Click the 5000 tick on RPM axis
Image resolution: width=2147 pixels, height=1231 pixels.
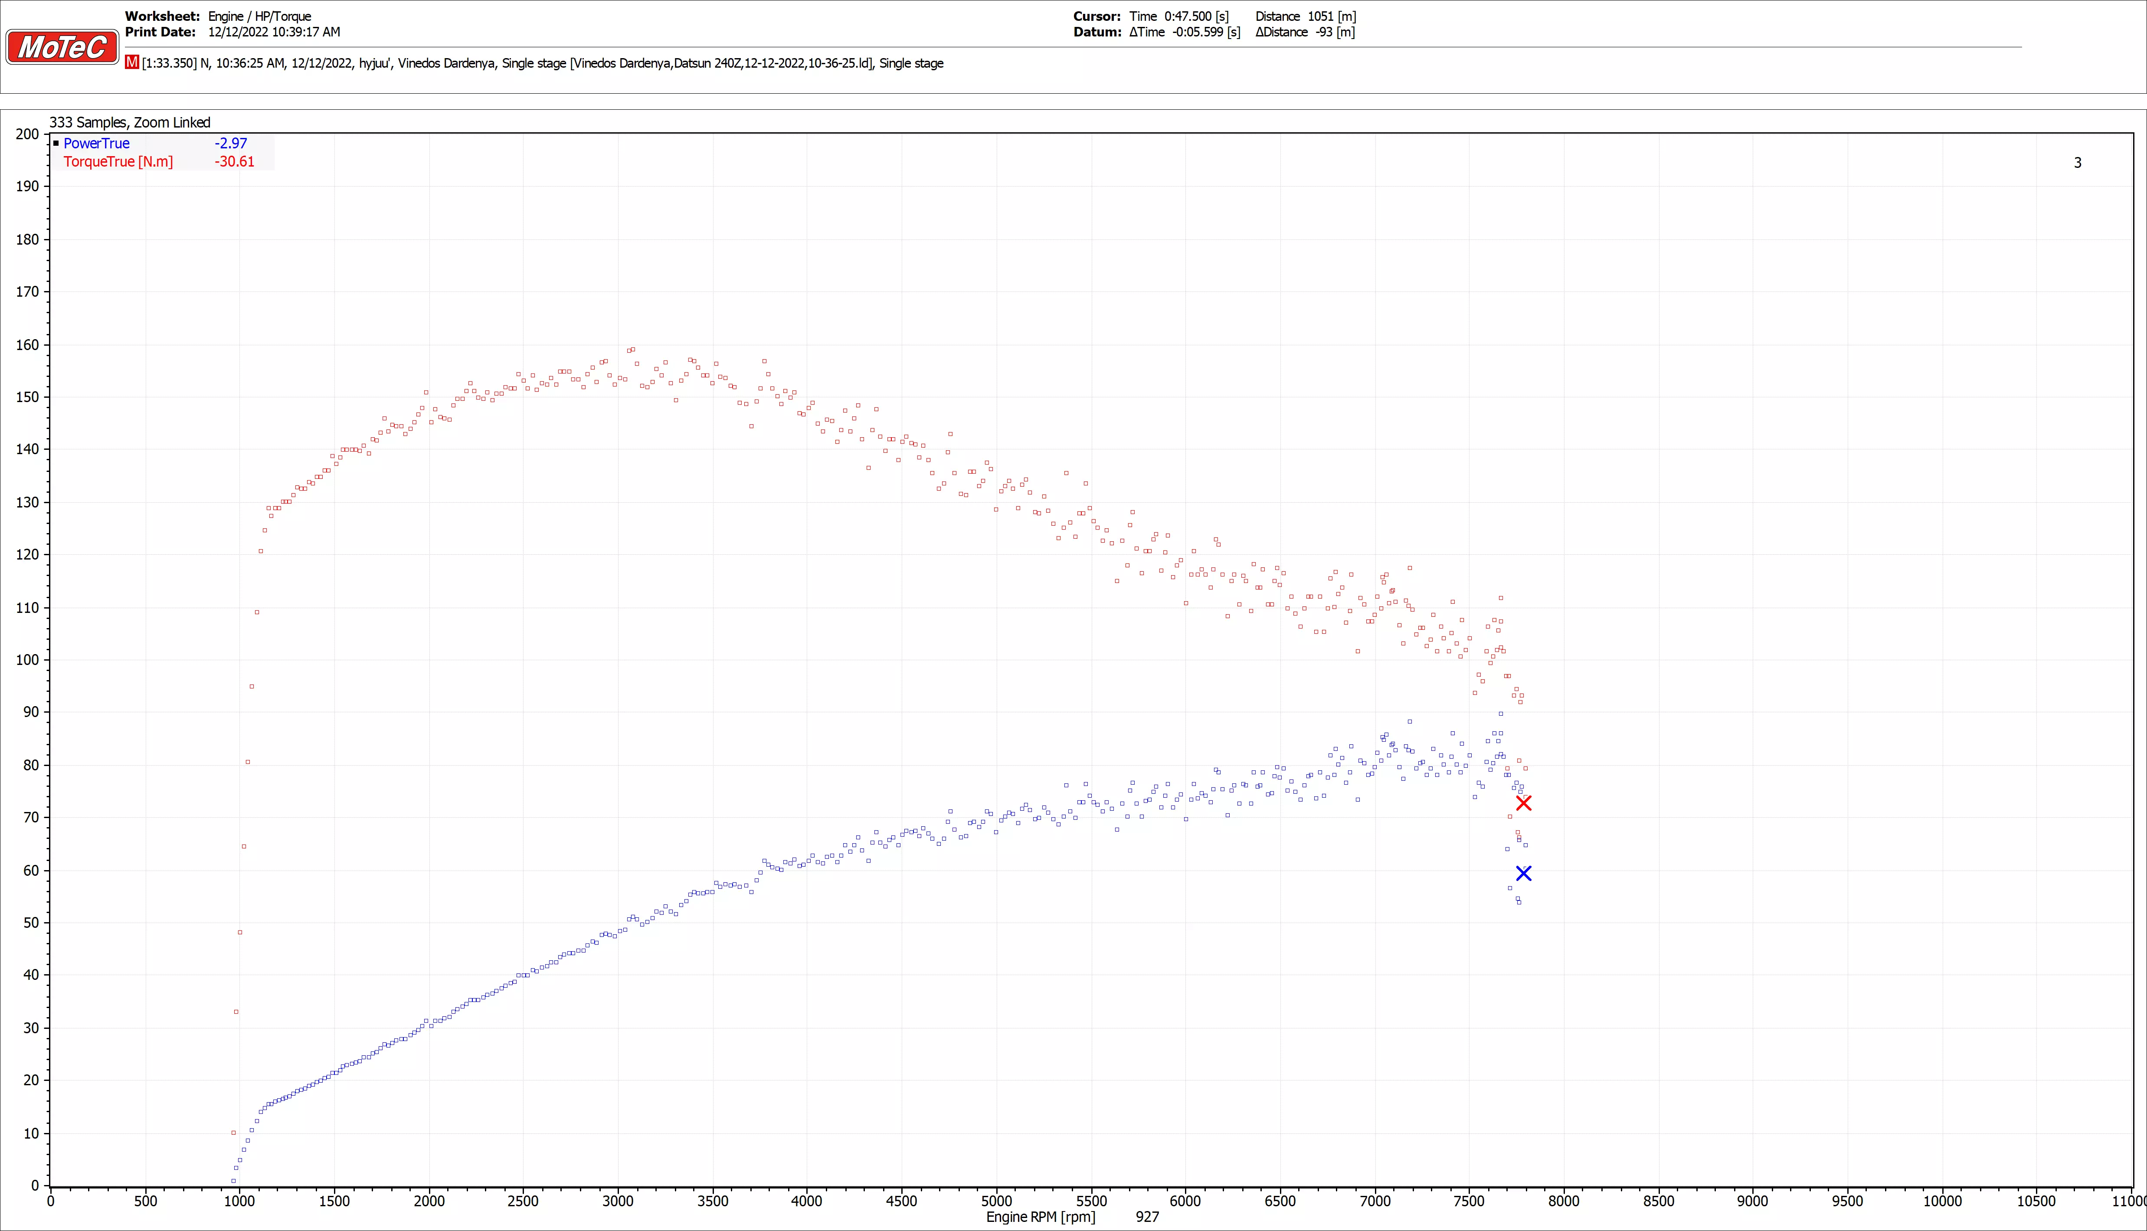997,1201
